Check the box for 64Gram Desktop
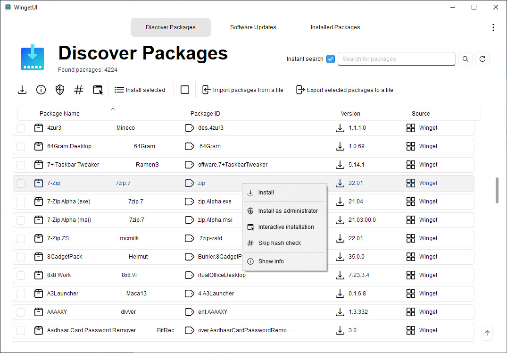The image size is (507, 353). 21,146
